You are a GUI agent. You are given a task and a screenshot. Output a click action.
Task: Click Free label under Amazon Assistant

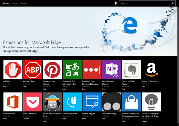[143, 86]
